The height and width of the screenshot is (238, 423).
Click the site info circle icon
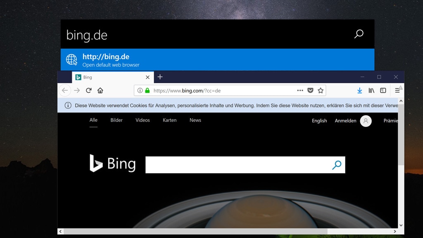tap(139, 90)
